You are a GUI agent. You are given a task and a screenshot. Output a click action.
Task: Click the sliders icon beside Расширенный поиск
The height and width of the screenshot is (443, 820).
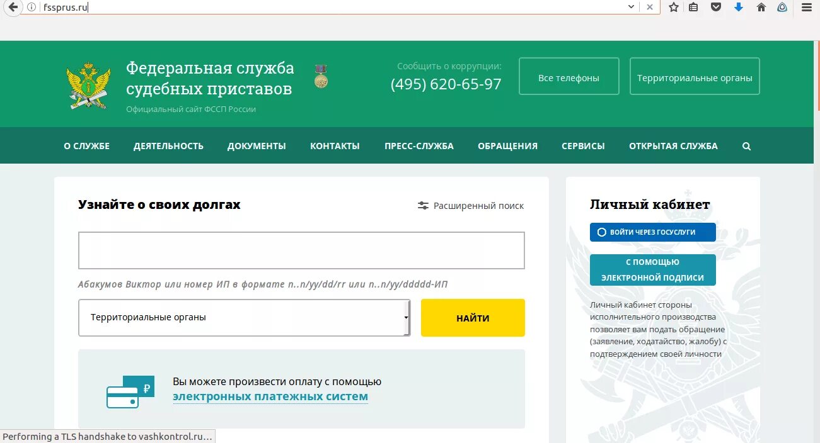point(423,206)
